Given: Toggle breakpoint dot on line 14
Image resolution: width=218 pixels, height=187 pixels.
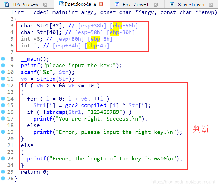Looking at the screenshot, I should 3,99.
